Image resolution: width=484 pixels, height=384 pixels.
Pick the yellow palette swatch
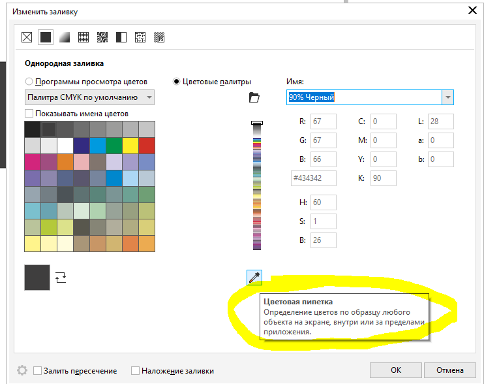pos(130,146)
